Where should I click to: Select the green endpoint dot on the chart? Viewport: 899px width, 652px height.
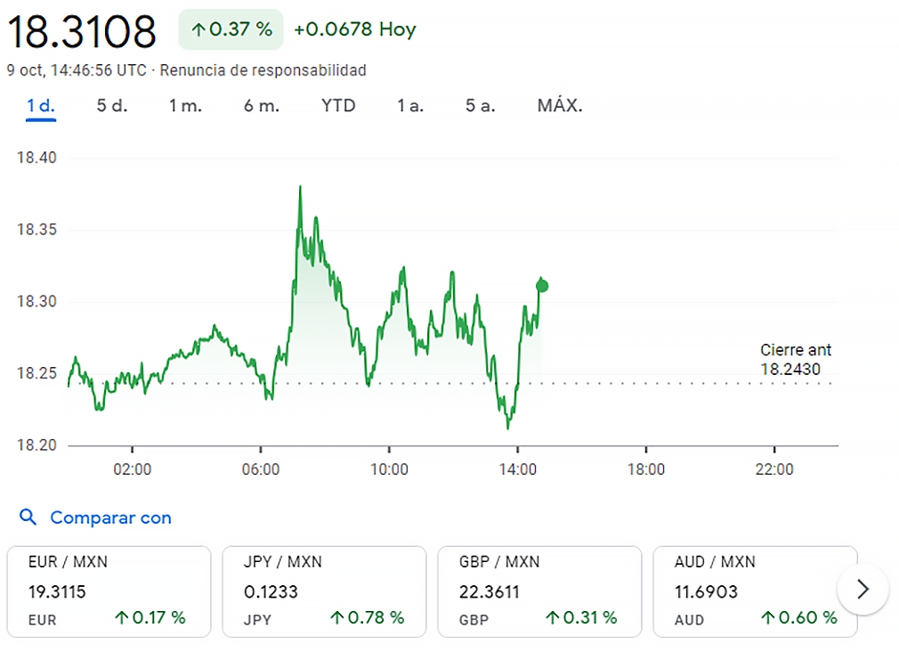(541, 285)
